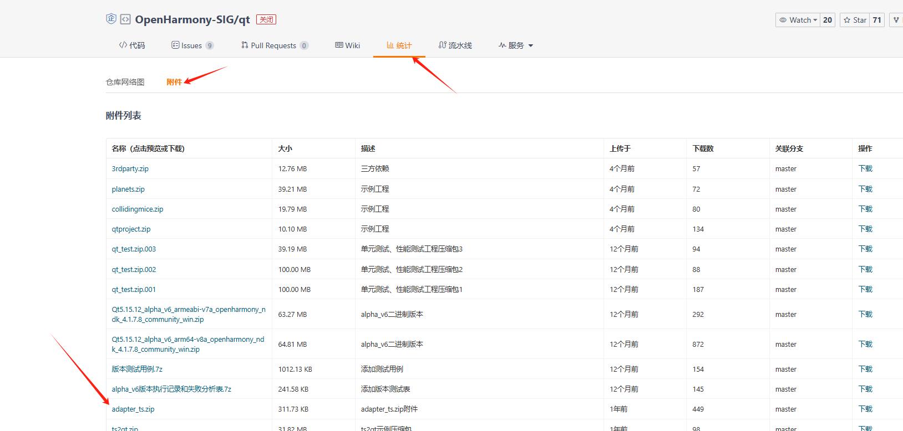Open the 服务 dropdown menu

click(516, 45)
